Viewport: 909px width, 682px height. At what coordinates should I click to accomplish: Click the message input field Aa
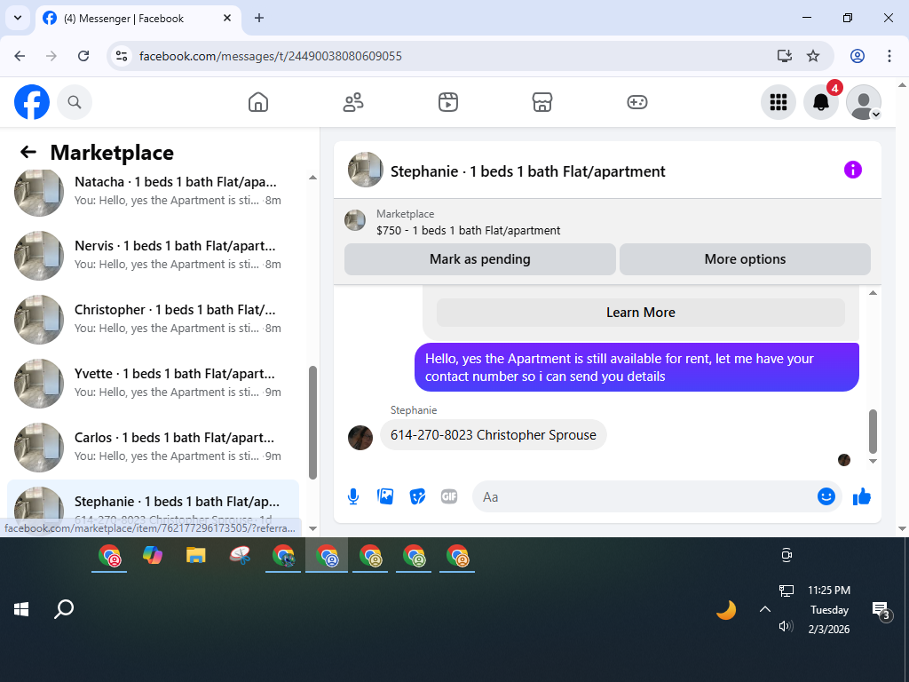644,496
